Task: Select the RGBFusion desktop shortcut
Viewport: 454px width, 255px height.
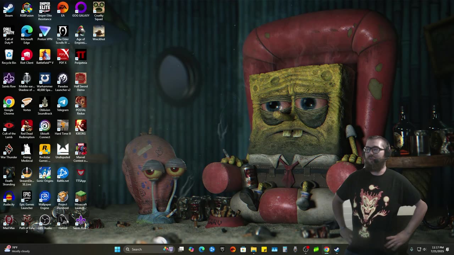Action: pyautogui.click(x=27, y=10)
